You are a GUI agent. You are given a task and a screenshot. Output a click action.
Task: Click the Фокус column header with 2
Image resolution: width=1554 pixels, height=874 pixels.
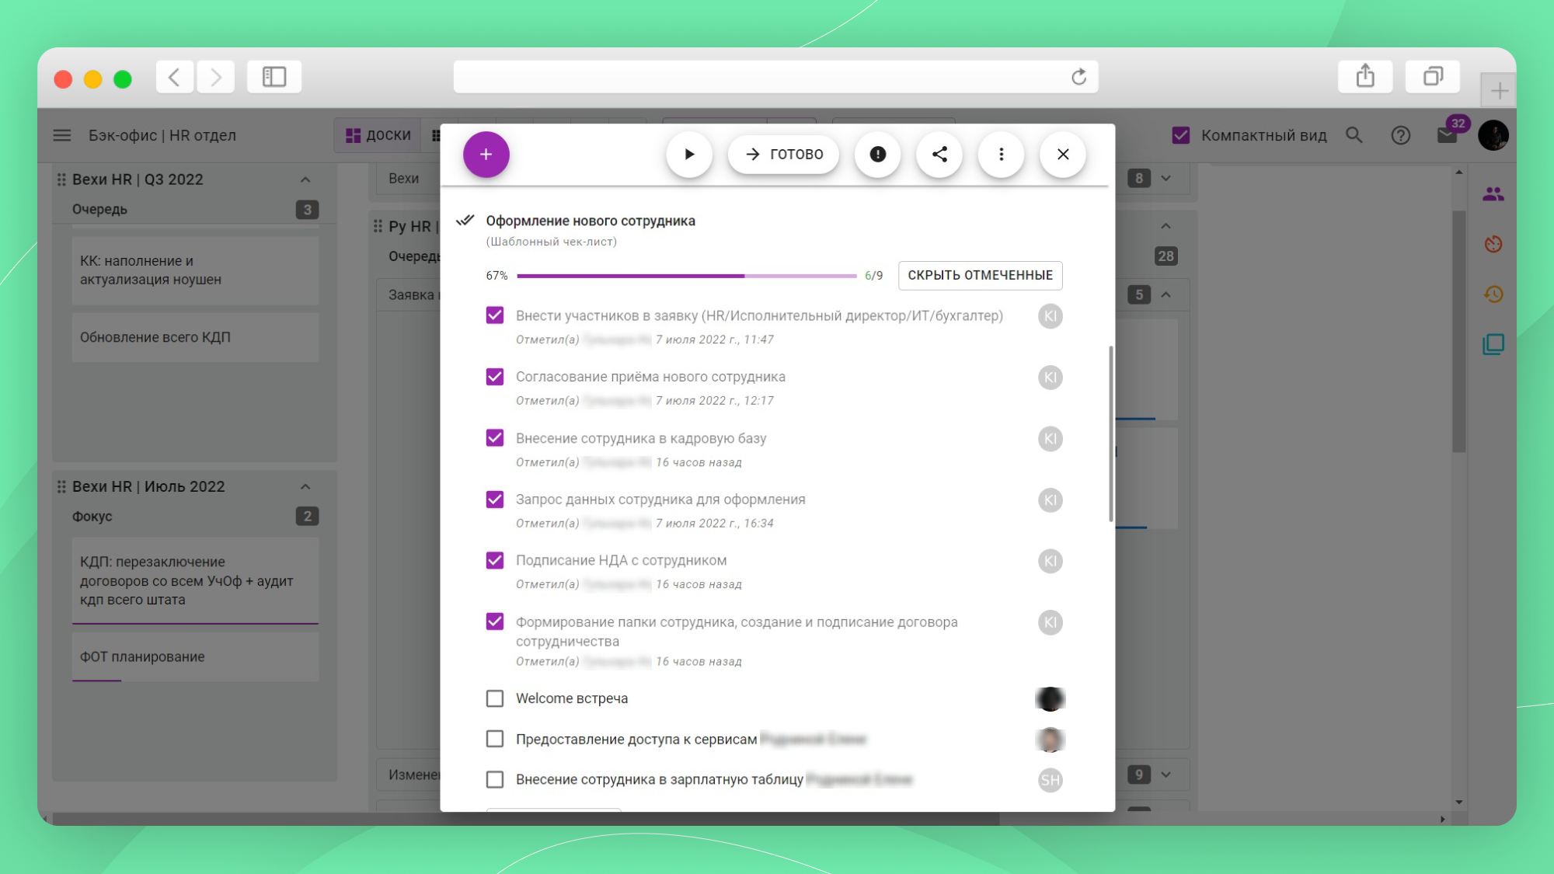click(195, 516)
